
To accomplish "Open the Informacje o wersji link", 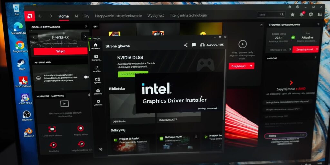I will (280, 50).
